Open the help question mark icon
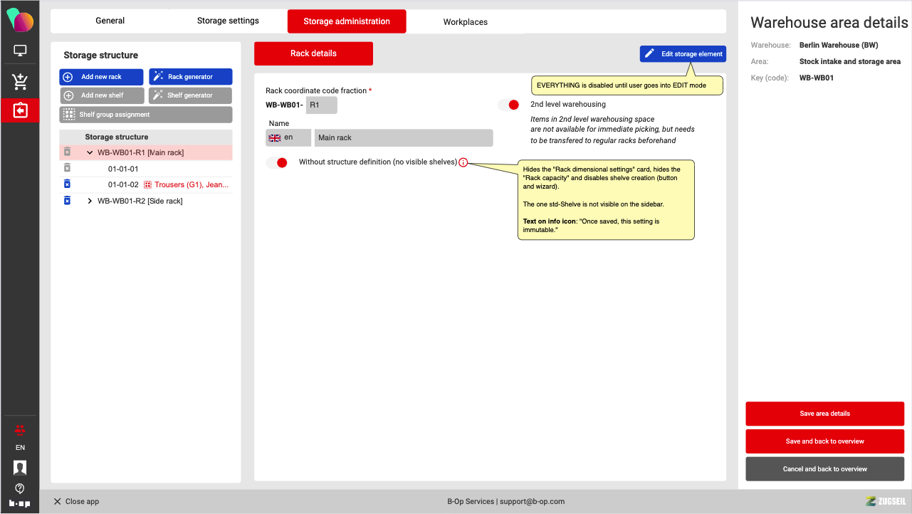912x514 pixels. pyautogui.click(x=20, y=488)
